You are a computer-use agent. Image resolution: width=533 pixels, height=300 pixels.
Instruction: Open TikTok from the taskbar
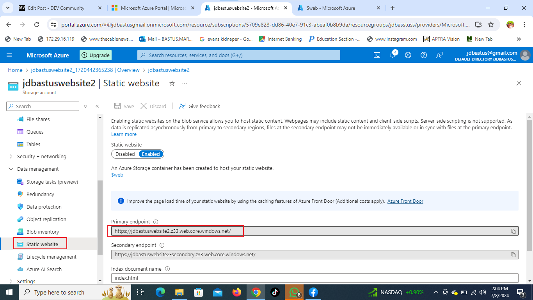(275, 292)
